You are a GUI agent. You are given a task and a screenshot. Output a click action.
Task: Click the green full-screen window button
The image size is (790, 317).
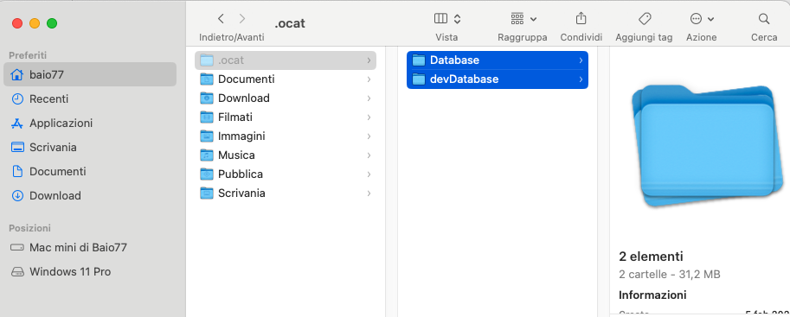[x=51, y=23]
